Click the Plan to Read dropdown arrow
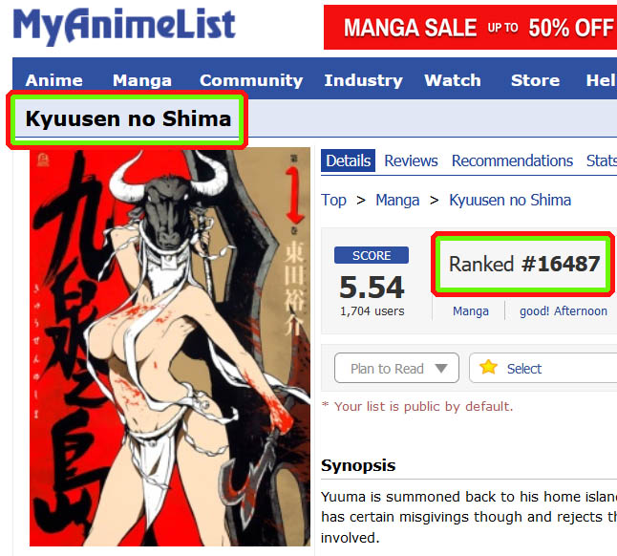 coord(441,369)
